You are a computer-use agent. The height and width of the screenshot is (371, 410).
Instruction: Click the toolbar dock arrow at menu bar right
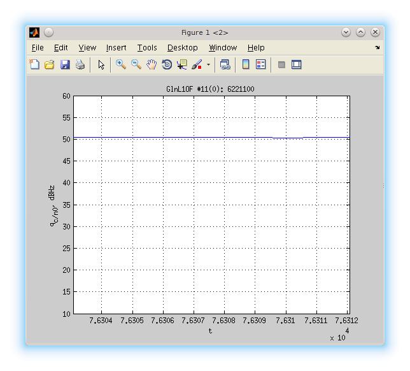coord(377,48)
